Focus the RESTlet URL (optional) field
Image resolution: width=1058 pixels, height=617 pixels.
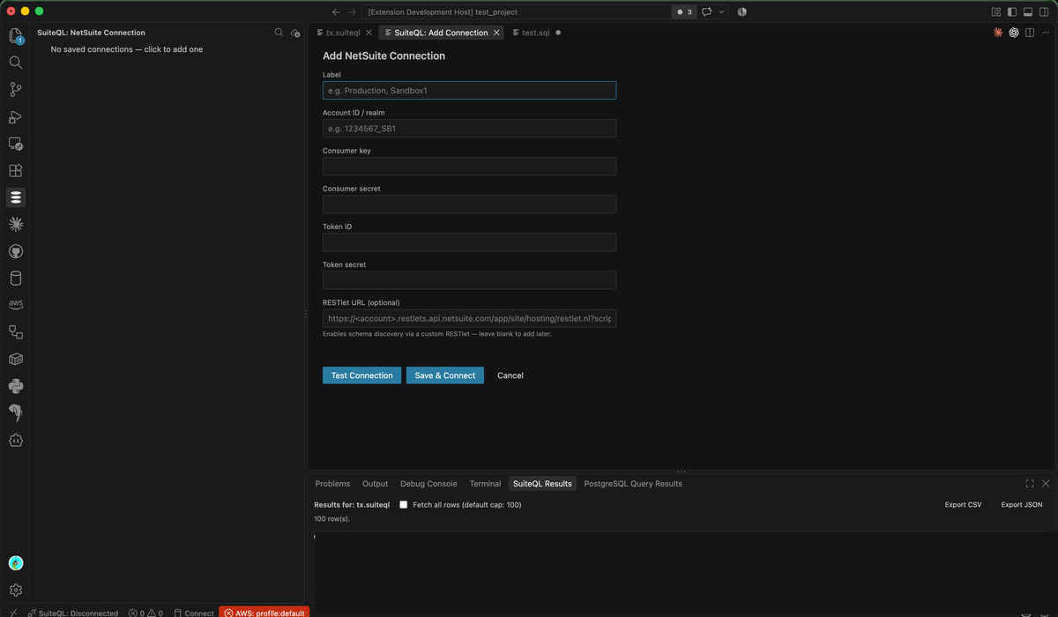pos(469,318)
